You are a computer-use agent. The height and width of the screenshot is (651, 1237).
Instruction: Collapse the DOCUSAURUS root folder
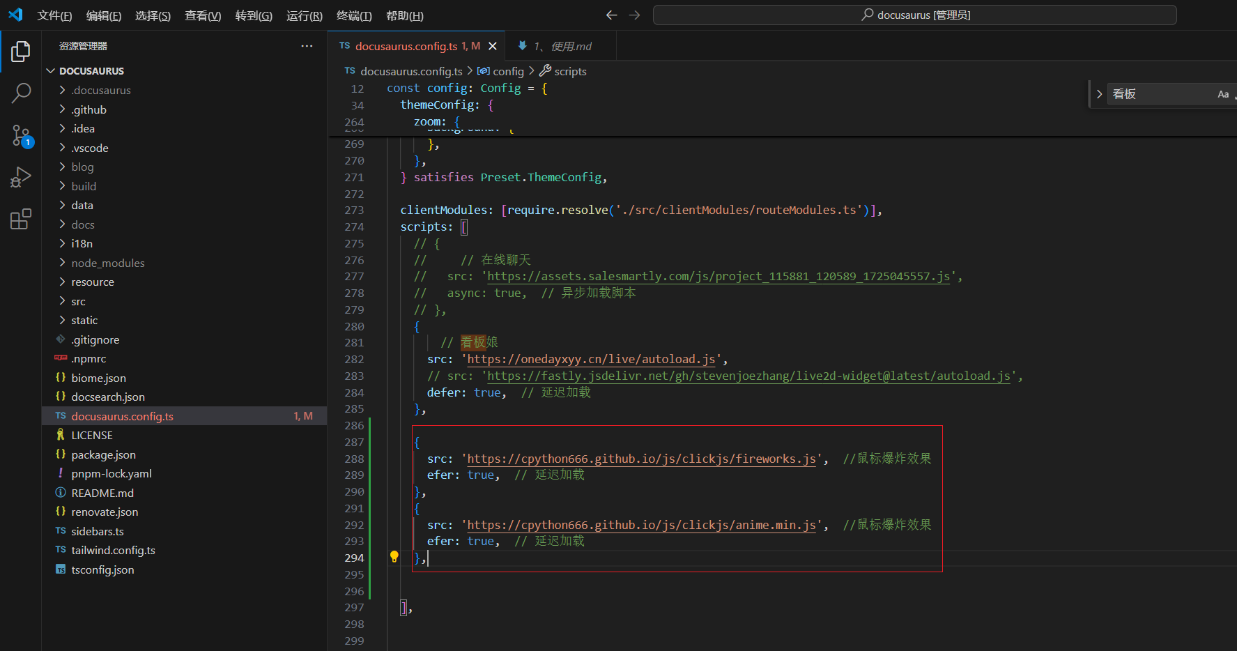point(91,71)
